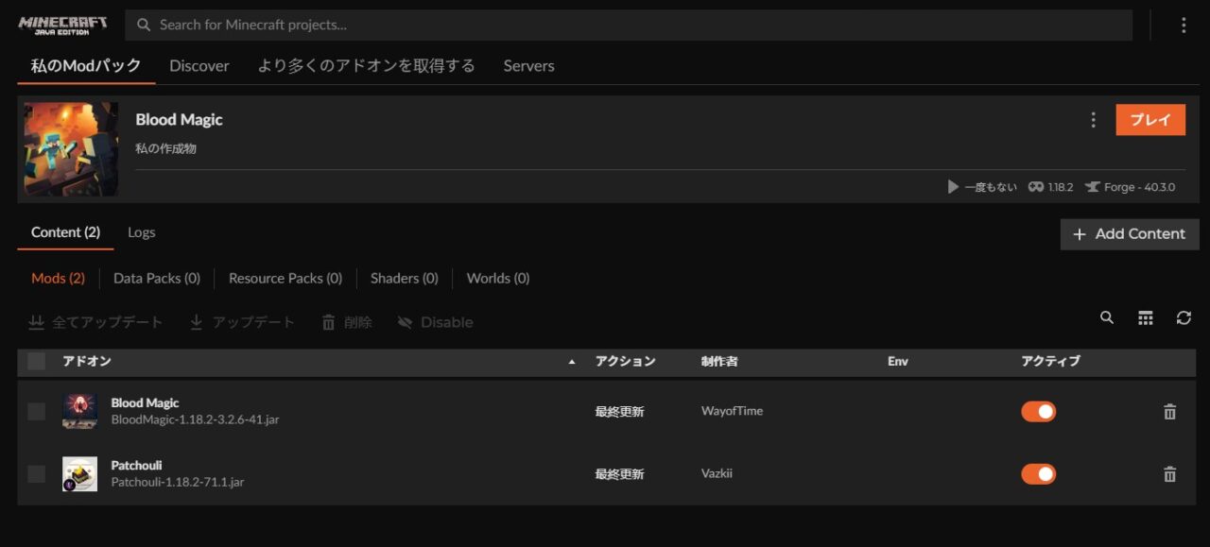Click the Disable button in toolbar
Viewport: 1210px width, 547px height.
coord(436,322)
